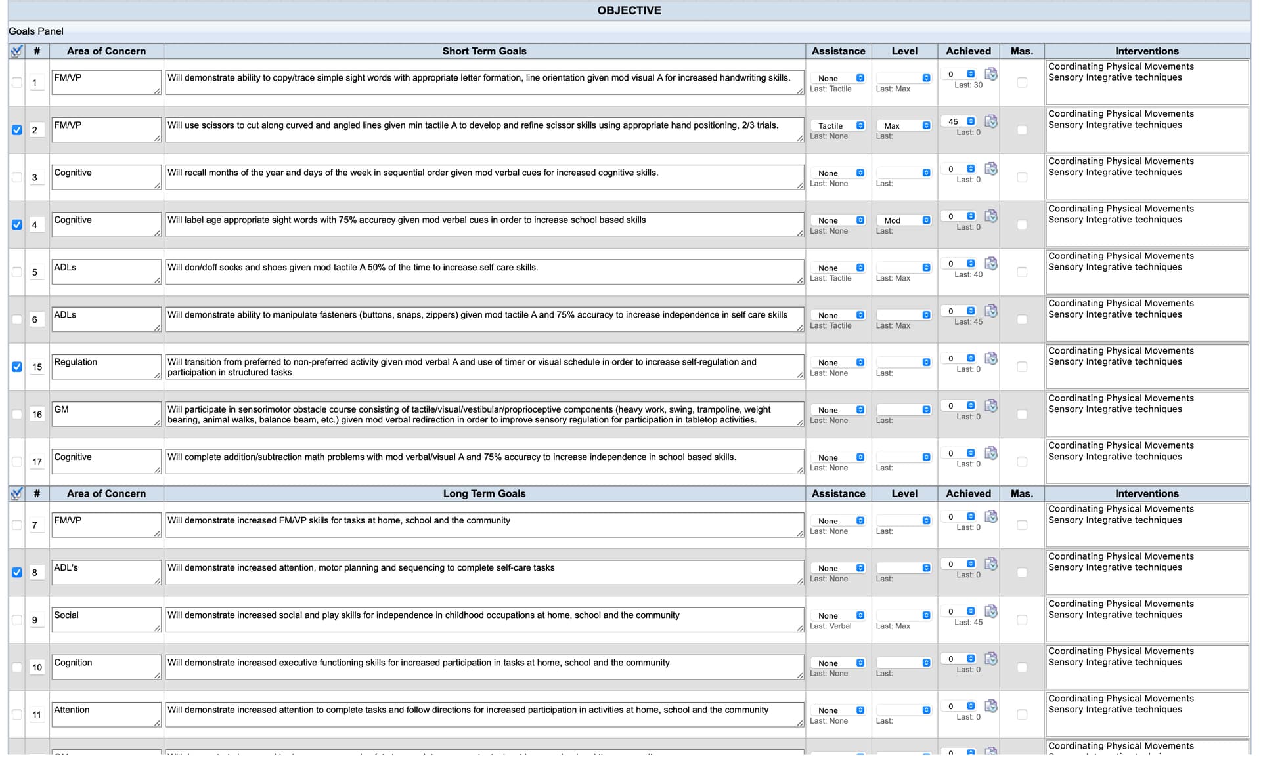1261x759 pixels.
Task: Check the selection box for goal 3
Action: point(17,177)
